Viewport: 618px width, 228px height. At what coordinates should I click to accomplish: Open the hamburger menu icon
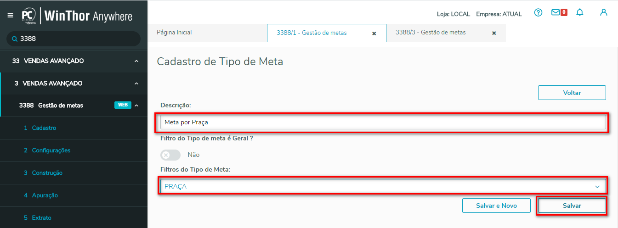point(11,16)
